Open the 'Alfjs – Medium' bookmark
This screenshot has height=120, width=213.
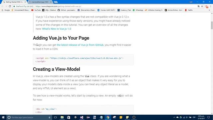49,10
